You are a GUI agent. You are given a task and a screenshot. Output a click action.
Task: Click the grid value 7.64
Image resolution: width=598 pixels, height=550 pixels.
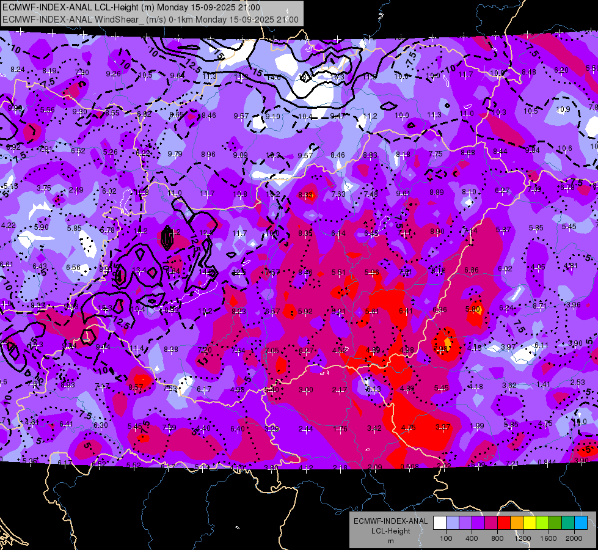[238, 350]
